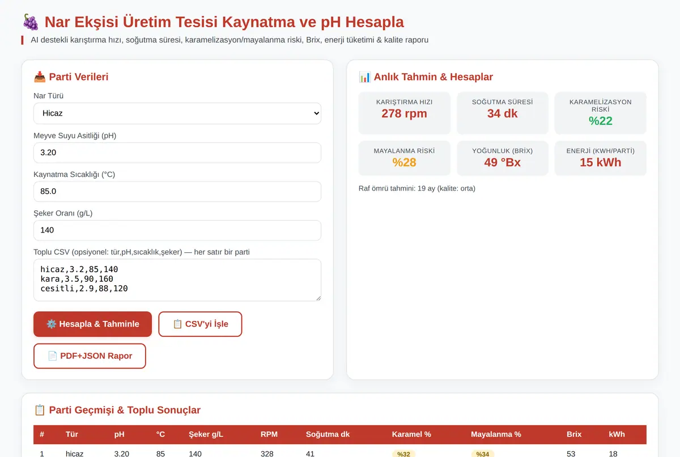Click the Yoğunluk Brix 49 °Bx card

click(x=503, y=158)
